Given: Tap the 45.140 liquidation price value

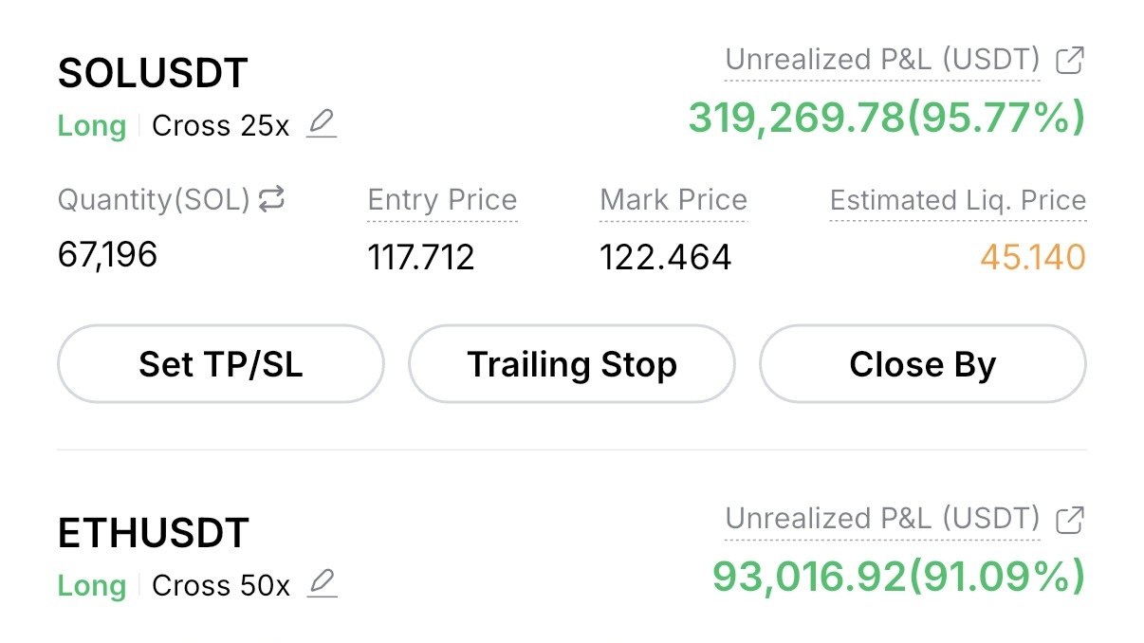Looking at the screenshot, I should (1033, 257).
